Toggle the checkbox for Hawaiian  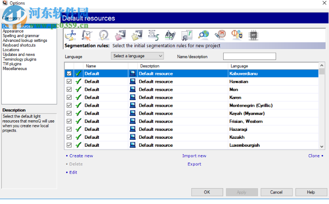tap(69, 82)
